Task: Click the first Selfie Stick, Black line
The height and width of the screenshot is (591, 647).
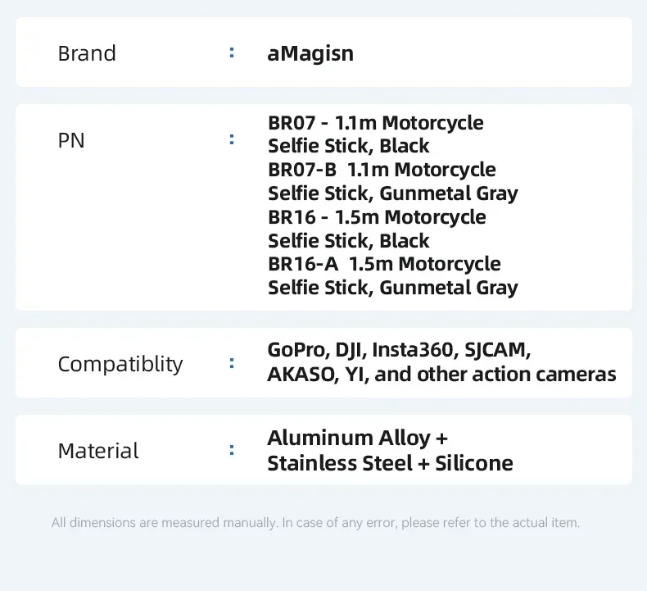Action: point(348,146)
